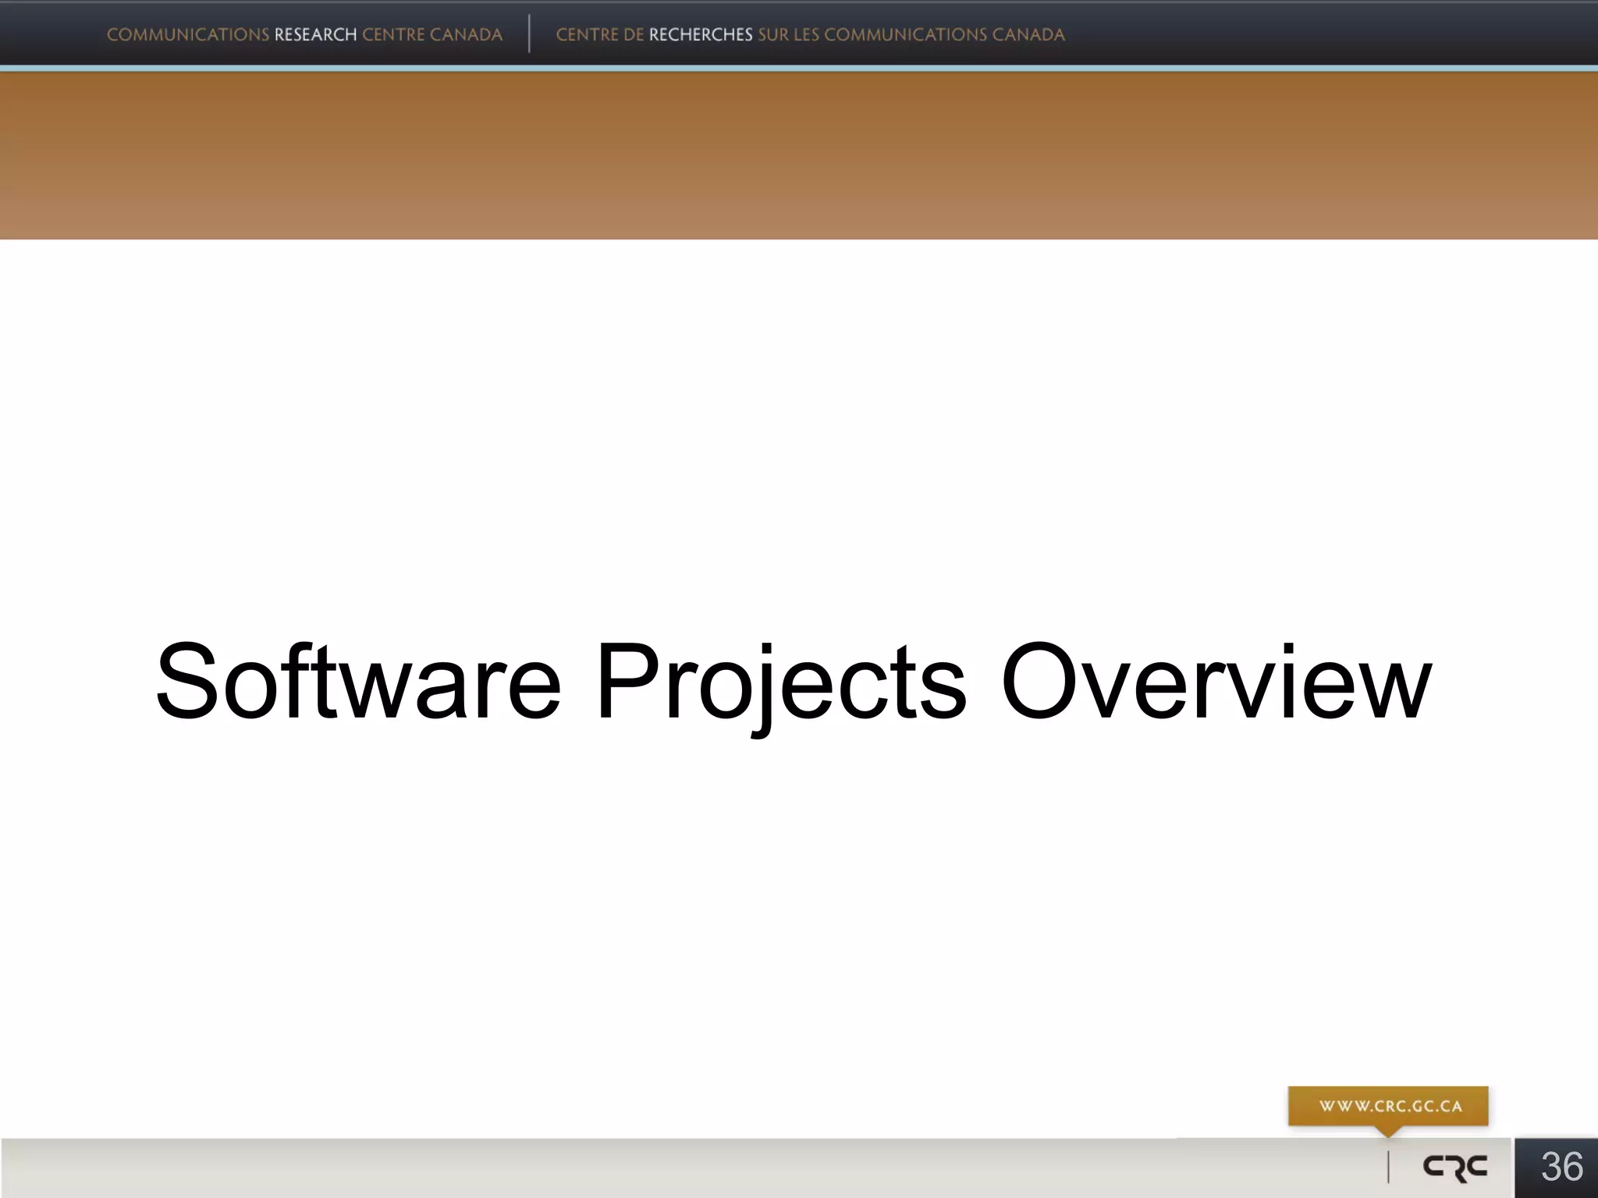This screenshot has width=1598, height=1198.
Task: Click the WWW.CRC.GC.CA link badge
Action: pyautogui.click(x=1388, y=1106)
